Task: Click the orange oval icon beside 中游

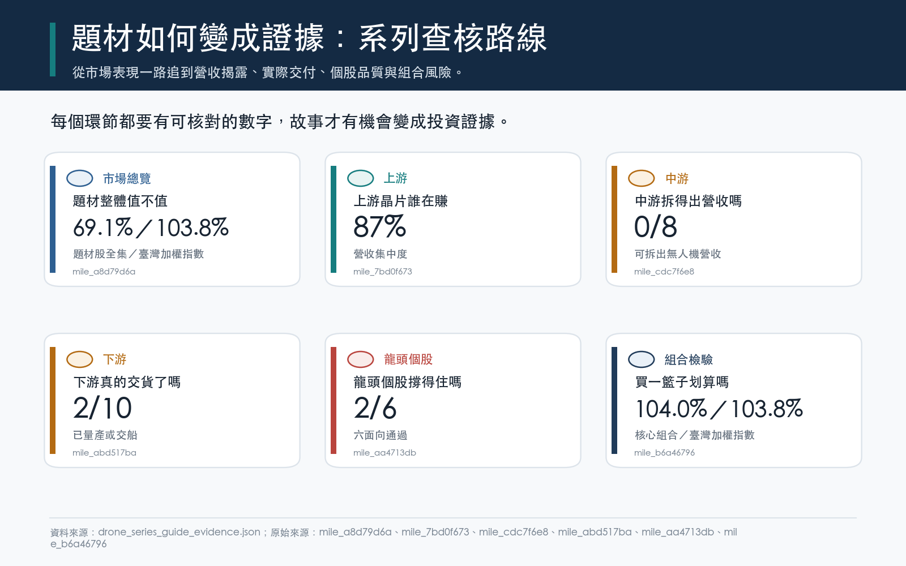Action: click(642, 178)
